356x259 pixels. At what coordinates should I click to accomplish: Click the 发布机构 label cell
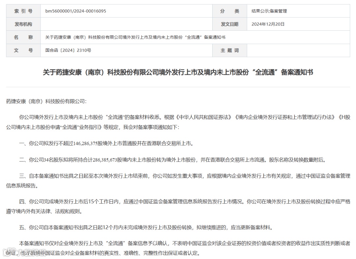click(23, 24)
